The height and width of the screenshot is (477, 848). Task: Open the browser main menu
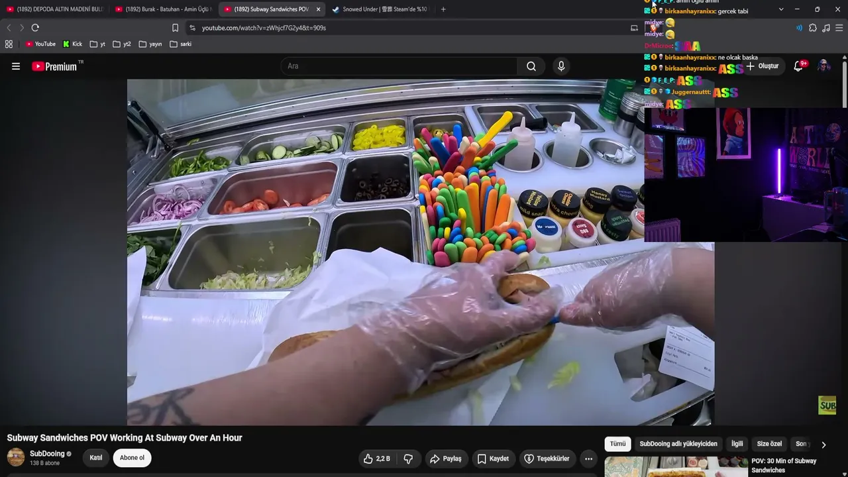839,28
